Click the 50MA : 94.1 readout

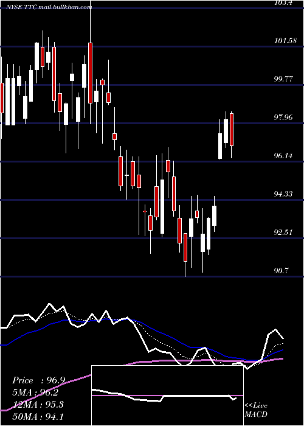38,416
